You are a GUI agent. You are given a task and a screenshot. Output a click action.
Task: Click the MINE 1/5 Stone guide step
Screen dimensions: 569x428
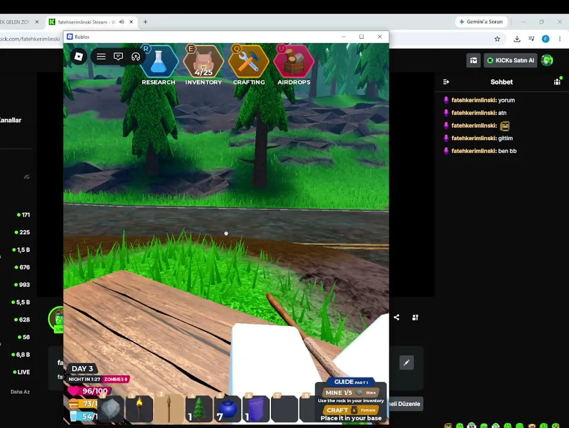[351, 392]
